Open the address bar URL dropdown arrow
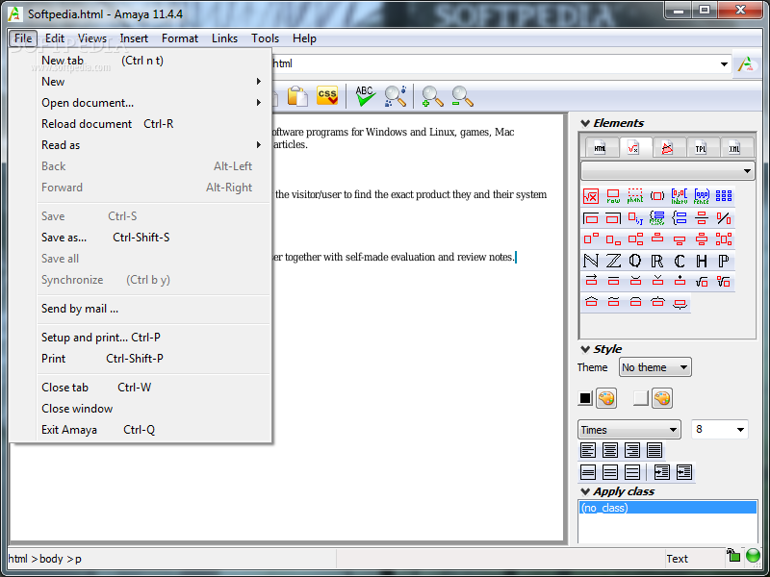 (724, 64)
